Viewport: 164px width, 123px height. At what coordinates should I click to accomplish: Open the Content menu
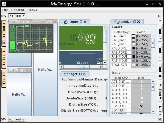click(18, 10)
